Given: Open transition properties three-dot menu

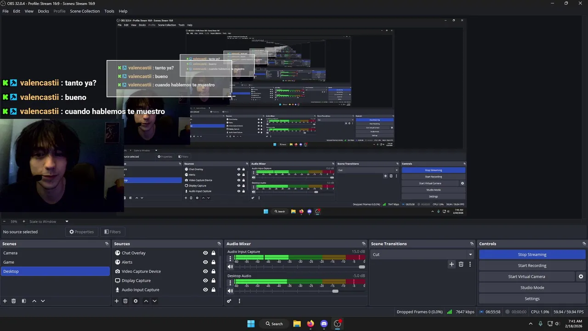Looking at the screenshot, I should click(x=470, y=264).
